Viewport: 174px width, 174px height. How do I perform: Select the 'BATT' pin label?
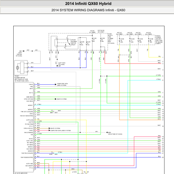pyautogui.click(x=31, y=88)
